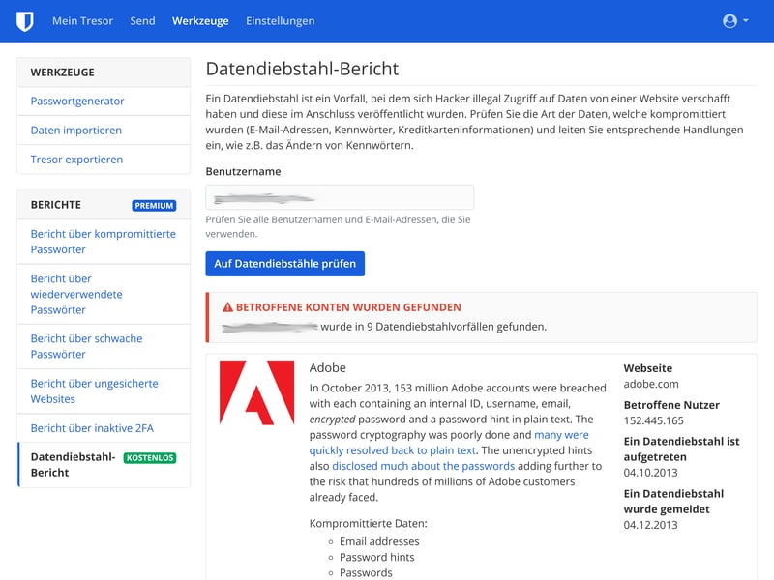
Task: Click the Kompromittierte Daten label
Action: click(369, 523)
